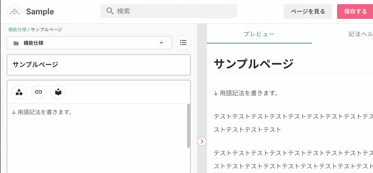Click preview text 用語記法を書きます。
This screenshot has width=373, height=173.
click(x=249, y=93)
